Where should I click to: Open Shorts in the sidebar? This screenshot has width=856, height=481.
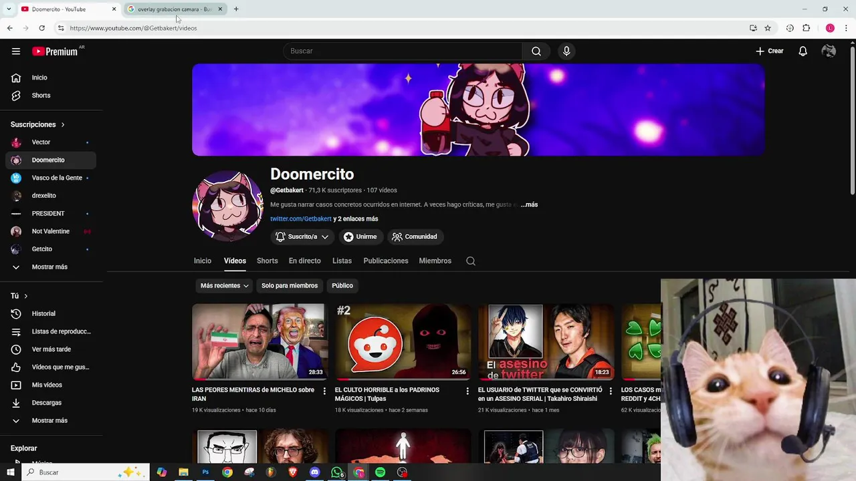coord(51,96)
